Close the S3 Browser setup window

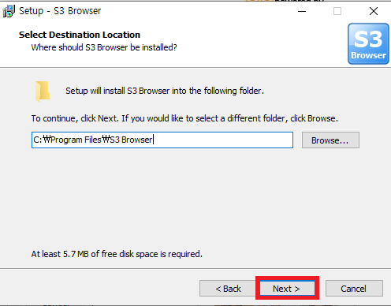tap(374, 11)
